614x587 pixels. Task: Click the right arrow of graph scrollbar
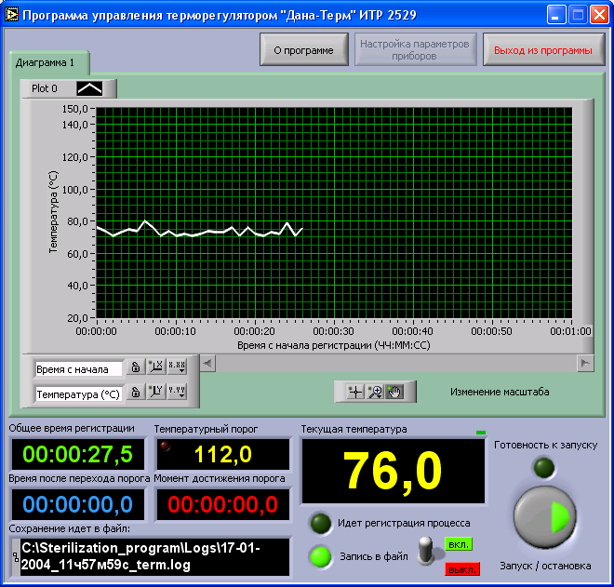(585, 363)
